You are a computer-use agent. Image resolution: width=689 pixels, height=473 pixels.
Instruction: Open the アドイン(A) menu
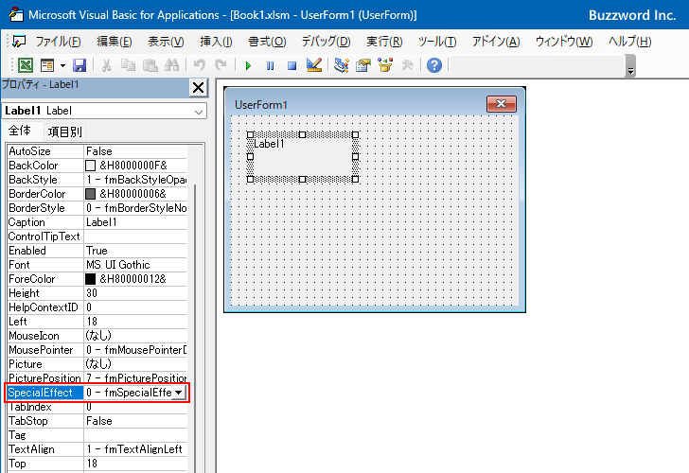click(x=496, y=42)
